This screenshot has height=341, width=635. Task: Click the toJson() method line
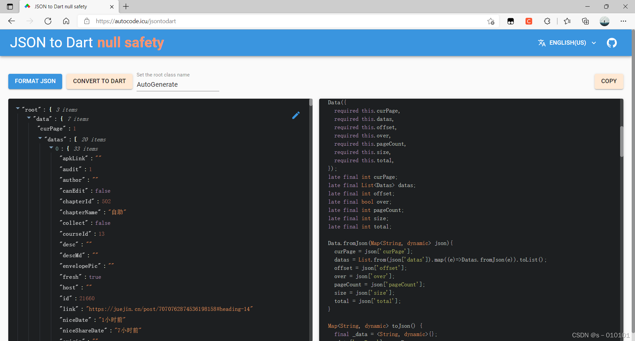(x=375, y=326)
